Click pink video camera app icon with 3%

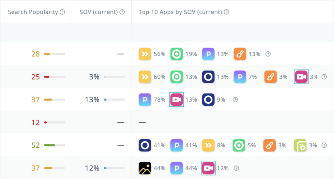301,77
